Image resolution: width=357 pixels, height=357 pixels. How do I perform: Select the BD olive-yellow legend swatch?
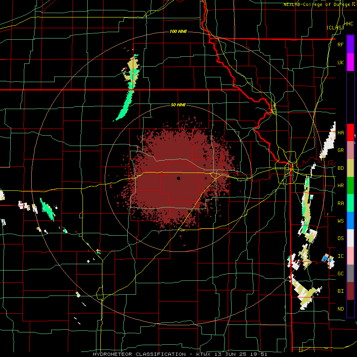click(x=350, y=168)
